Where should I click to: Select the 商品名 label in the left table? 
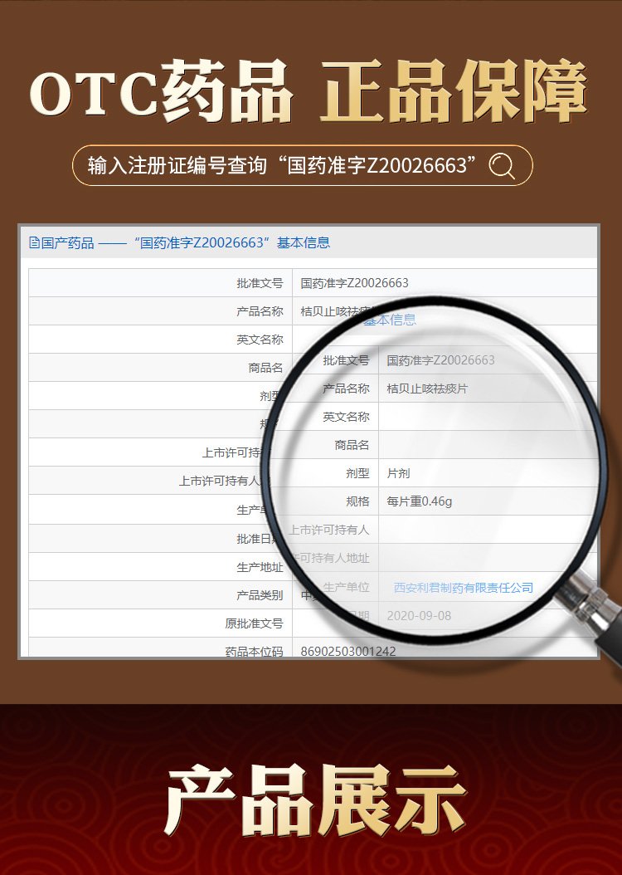click(x=266, y=368)
